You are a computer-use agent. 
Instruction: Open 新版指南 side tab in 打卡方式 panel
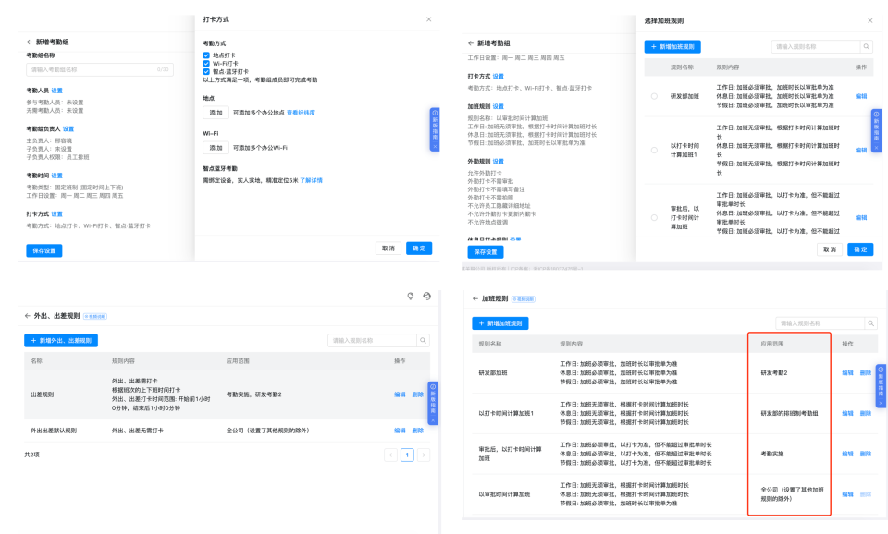point(435,129)
